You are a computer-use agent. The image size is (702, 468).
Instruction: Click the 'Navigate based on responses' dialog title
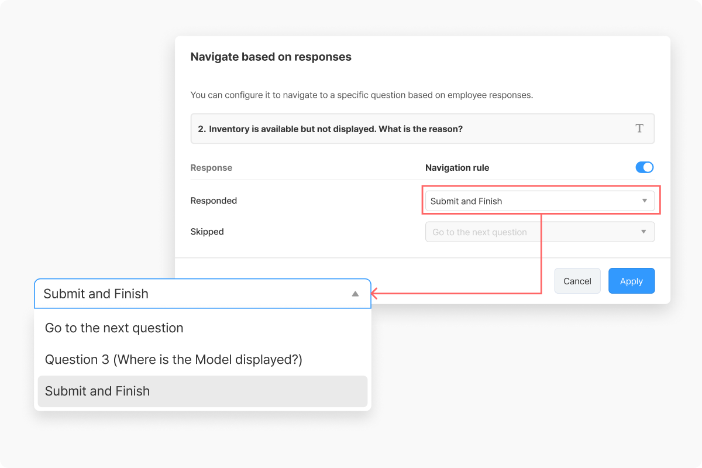(x=271, y=57)
